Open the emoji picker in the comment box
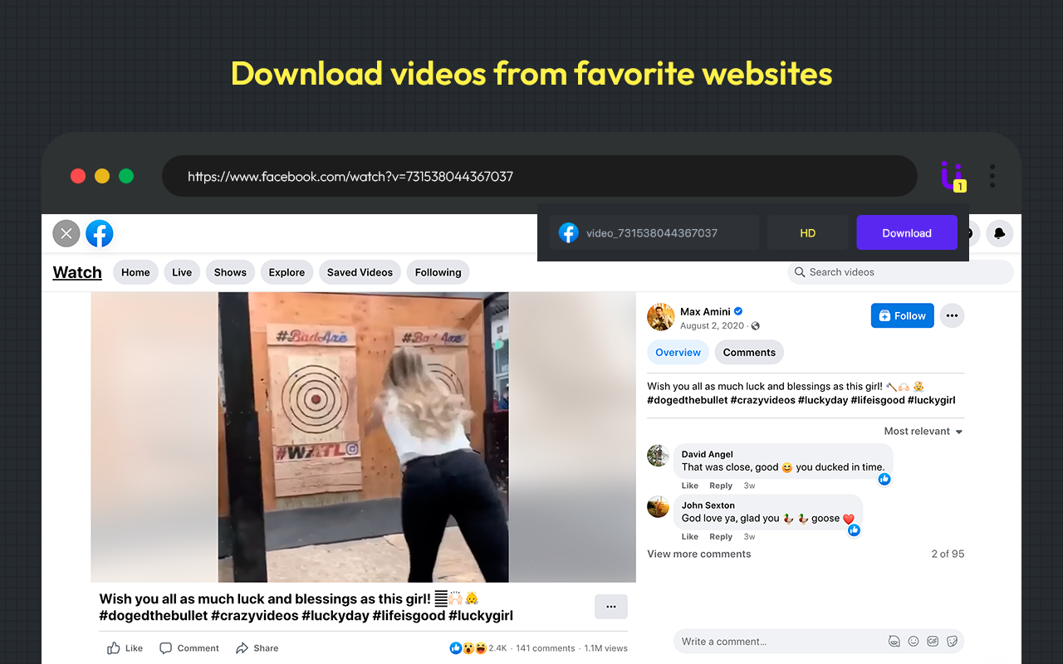This screenshot has height=664, width=1063. 914,641
